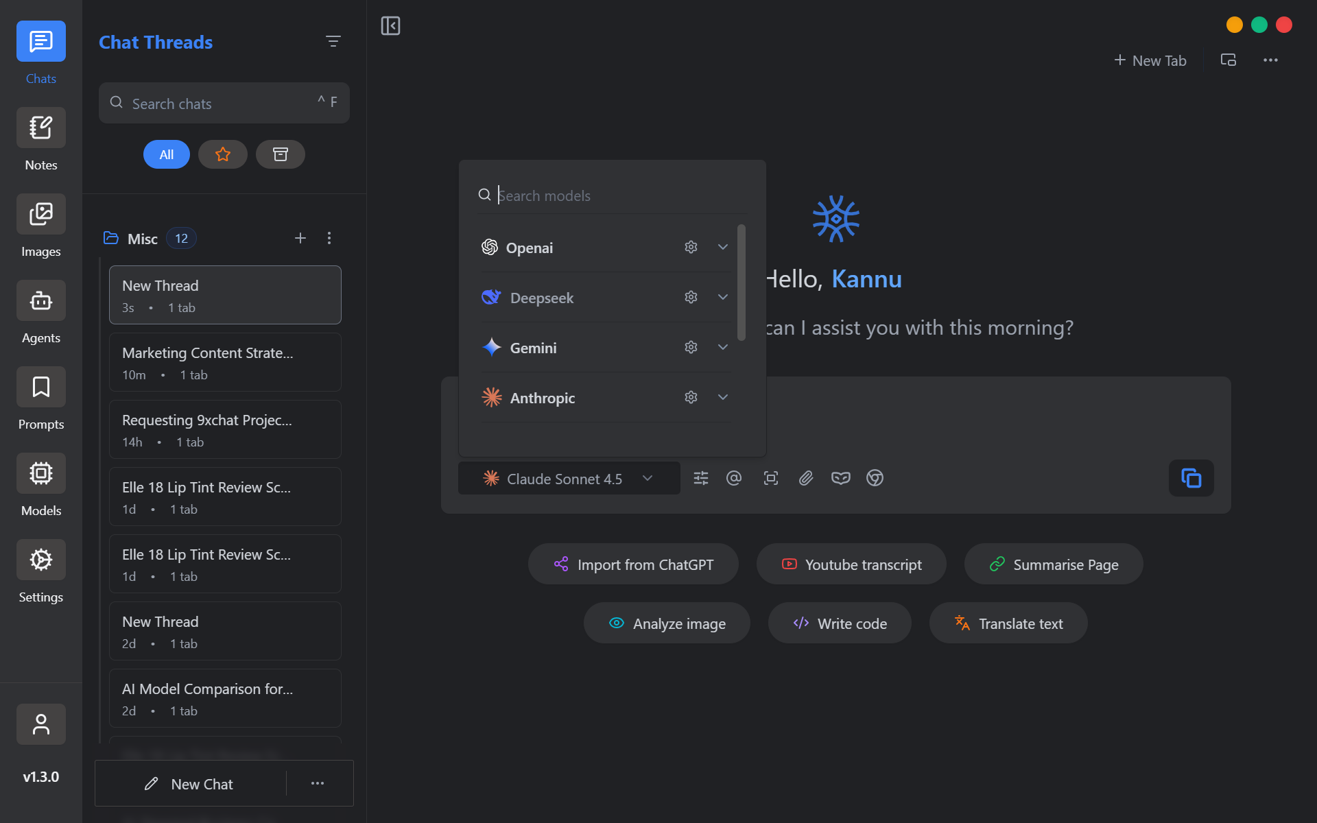Open the Notes section
The width and height of the screenshot is (1317, 823).
pos(40,128)
